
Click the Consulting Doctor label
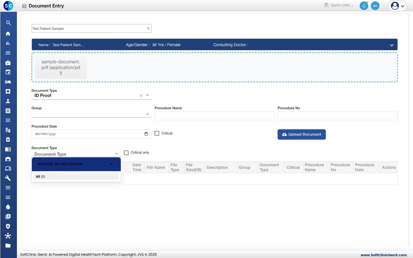[231, 45]
